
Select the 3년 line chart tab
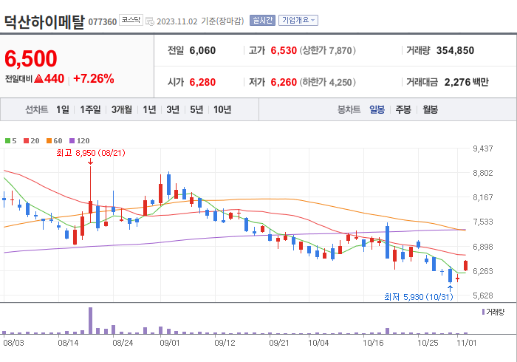[173, 109]
